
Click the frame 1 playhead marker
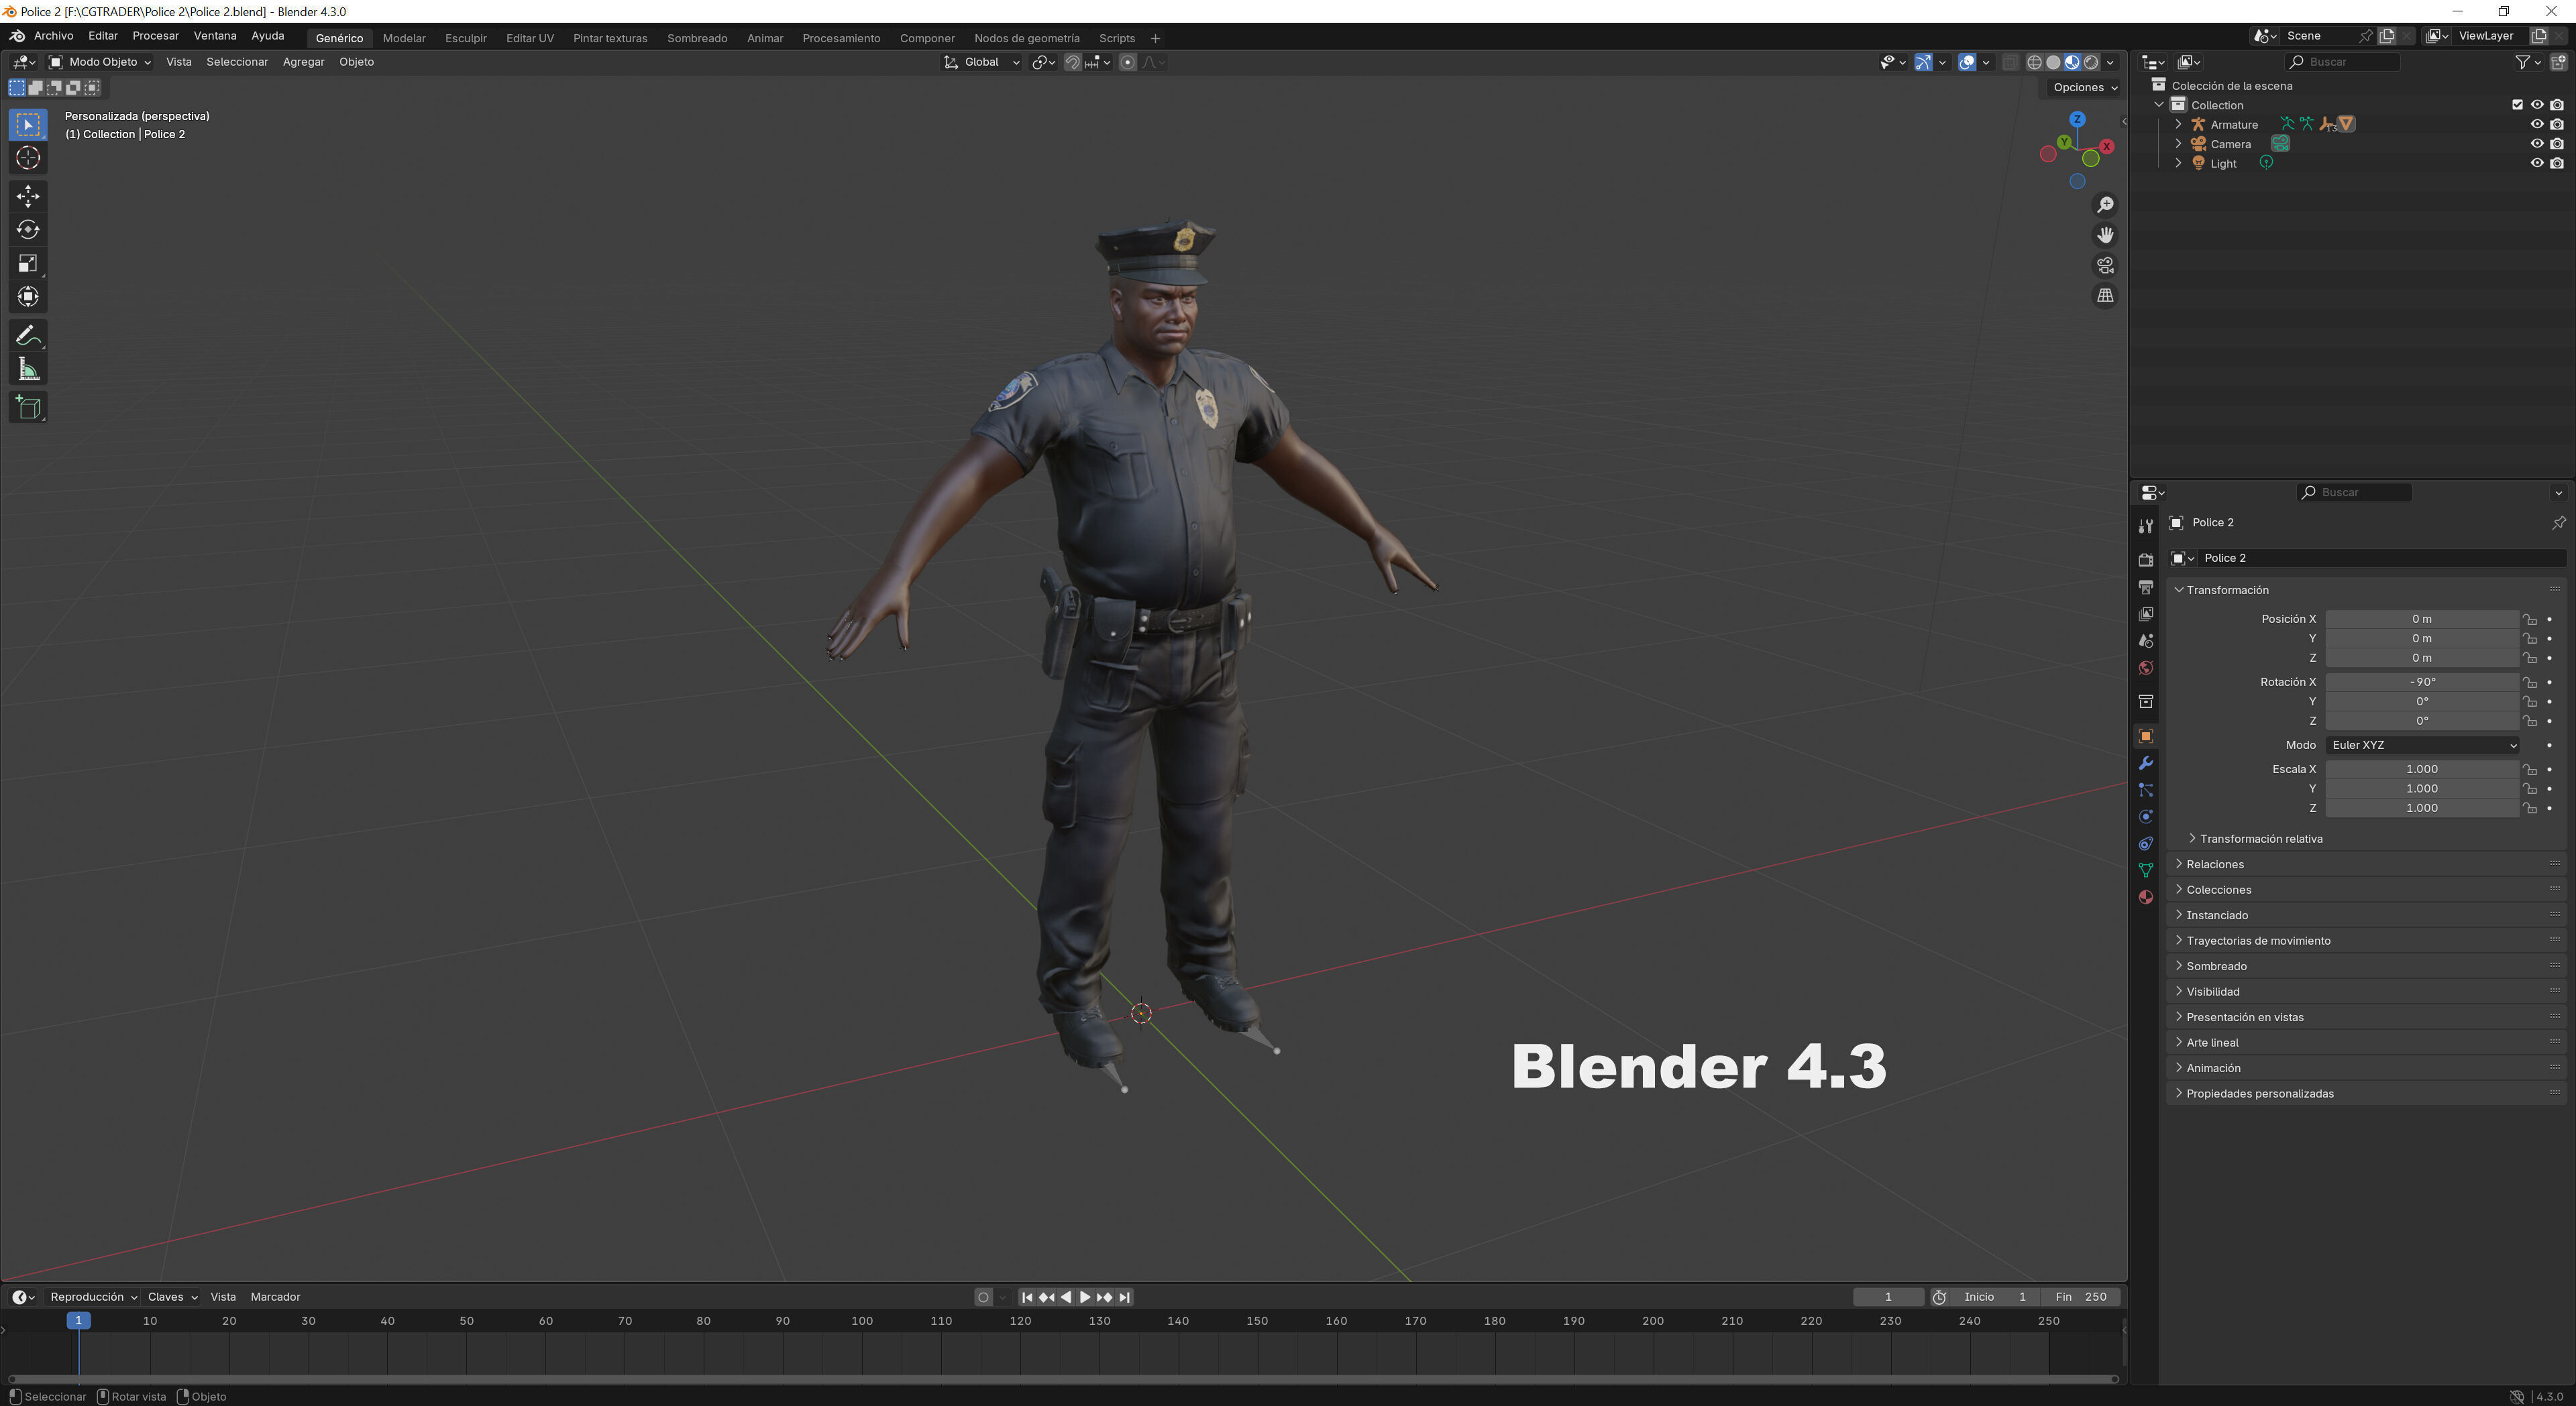pos(78,1321)
